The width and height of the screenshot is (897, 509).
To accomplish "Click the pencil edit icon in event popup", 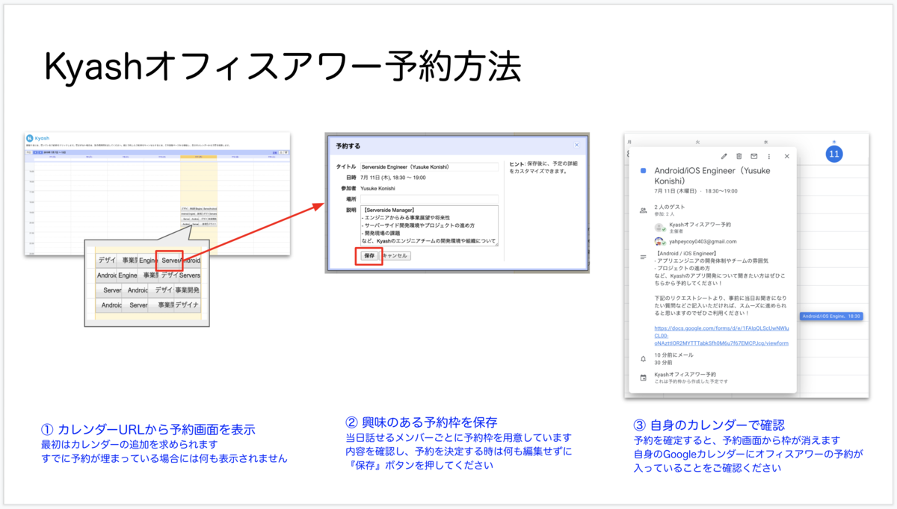I will tap(724, 156).
